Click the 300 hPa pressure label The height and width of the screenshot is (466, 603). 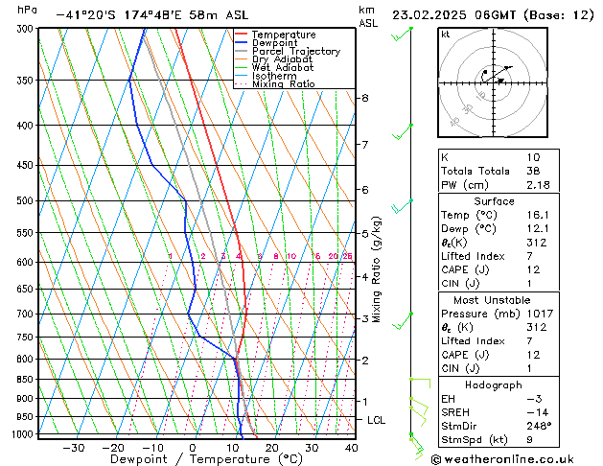click(x=25, y=29)
